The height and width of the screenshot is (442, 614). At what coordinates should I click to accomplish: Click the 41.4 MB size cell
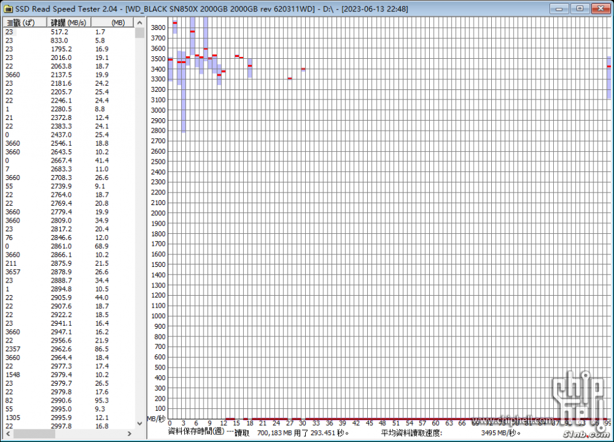tap(101, 161)
